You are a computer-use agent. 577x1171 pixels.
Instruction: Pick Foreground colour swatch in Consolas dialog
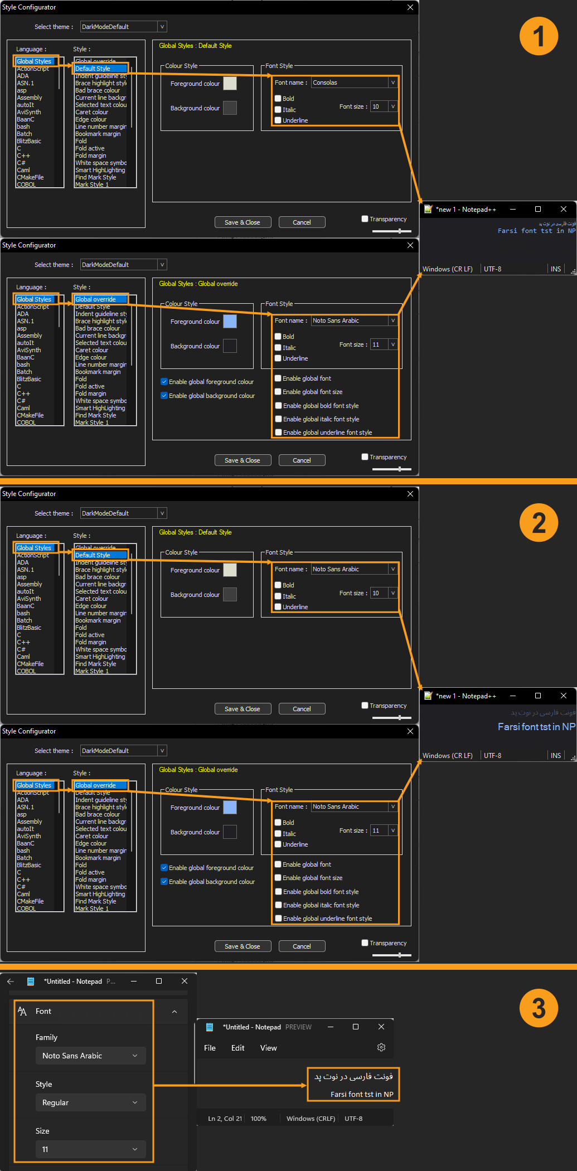[x=230, y=84]
